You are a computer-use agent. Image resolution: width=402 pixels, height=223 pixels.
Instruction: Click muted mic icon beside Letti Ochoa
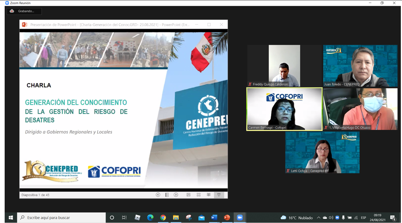(x=288, y=171)
